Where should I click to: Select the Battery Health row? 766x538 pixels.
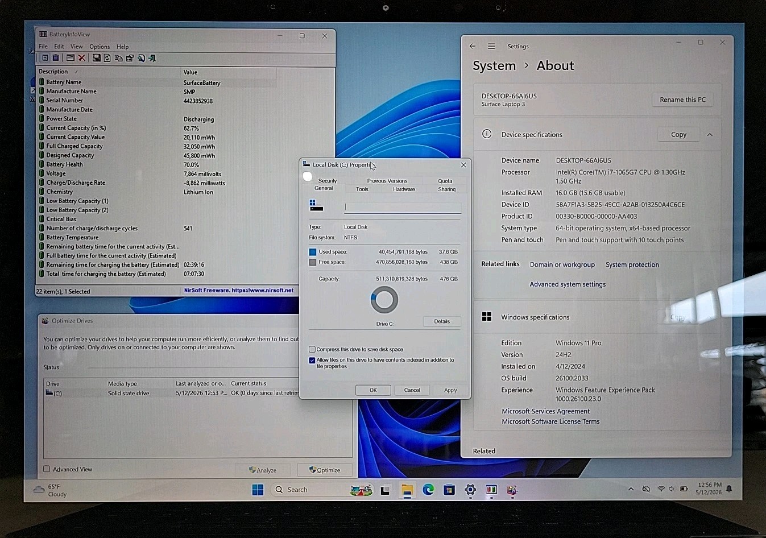coord(156,164)
